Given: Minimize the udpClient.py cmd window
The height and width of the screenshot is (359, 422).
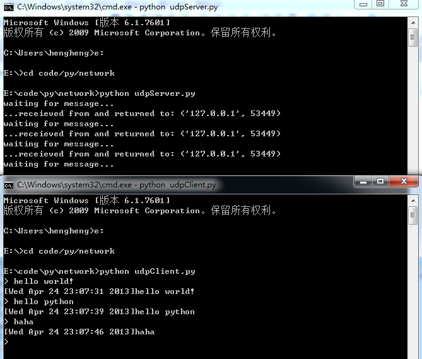Looking at the screenshot, I should tap(363, 181).
